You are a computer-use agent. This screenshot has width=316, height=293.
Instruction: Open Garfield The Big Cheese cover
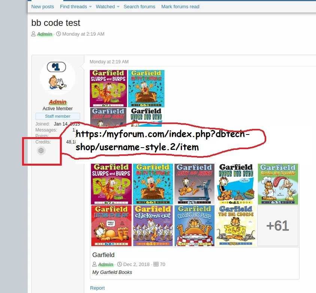236,226
